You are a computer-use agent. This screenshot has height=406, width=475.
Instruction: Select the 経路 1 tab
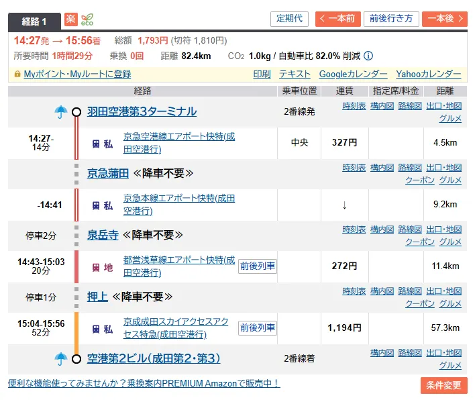point(34,21)
